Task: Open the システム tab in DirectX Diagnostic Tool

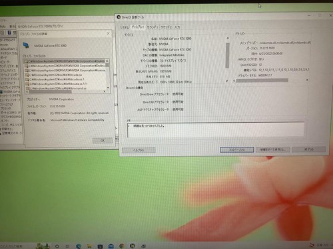Action: pos(125,27)
